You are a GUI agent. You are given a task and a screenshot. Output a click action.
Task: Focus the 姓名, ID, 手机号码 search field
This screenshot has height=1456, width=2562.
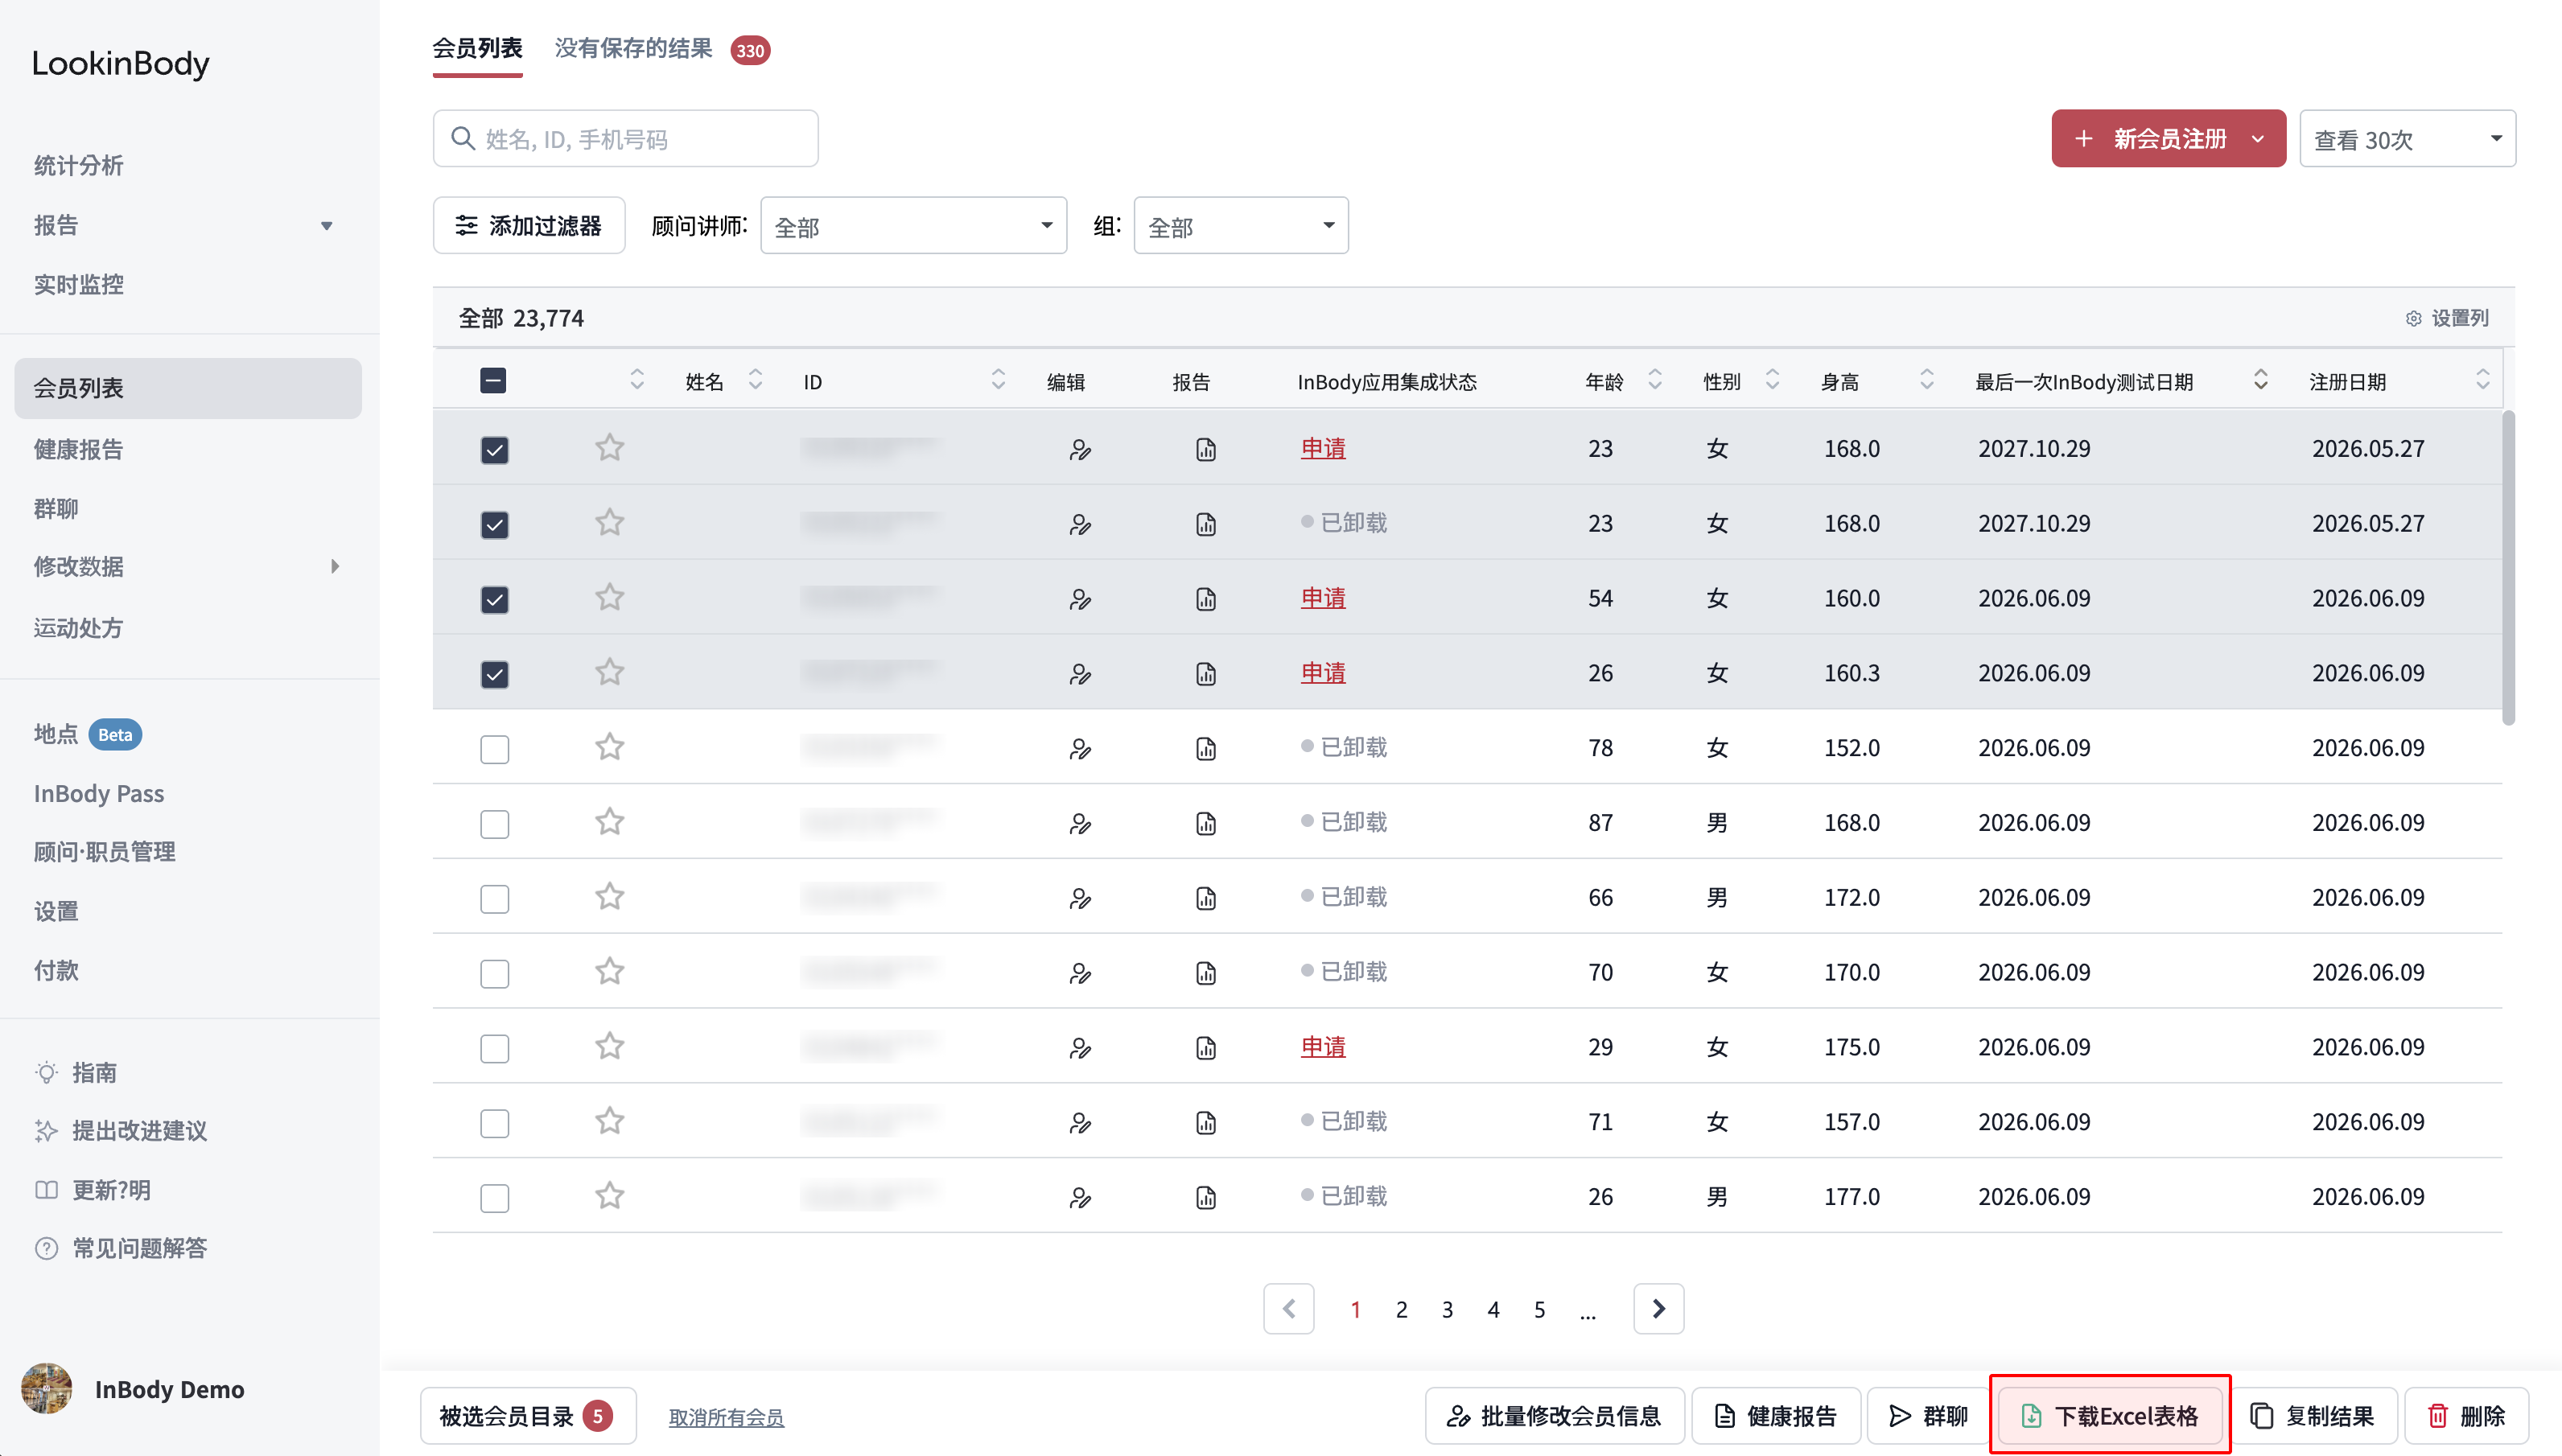pyautogui.click(x=626, y=139)
